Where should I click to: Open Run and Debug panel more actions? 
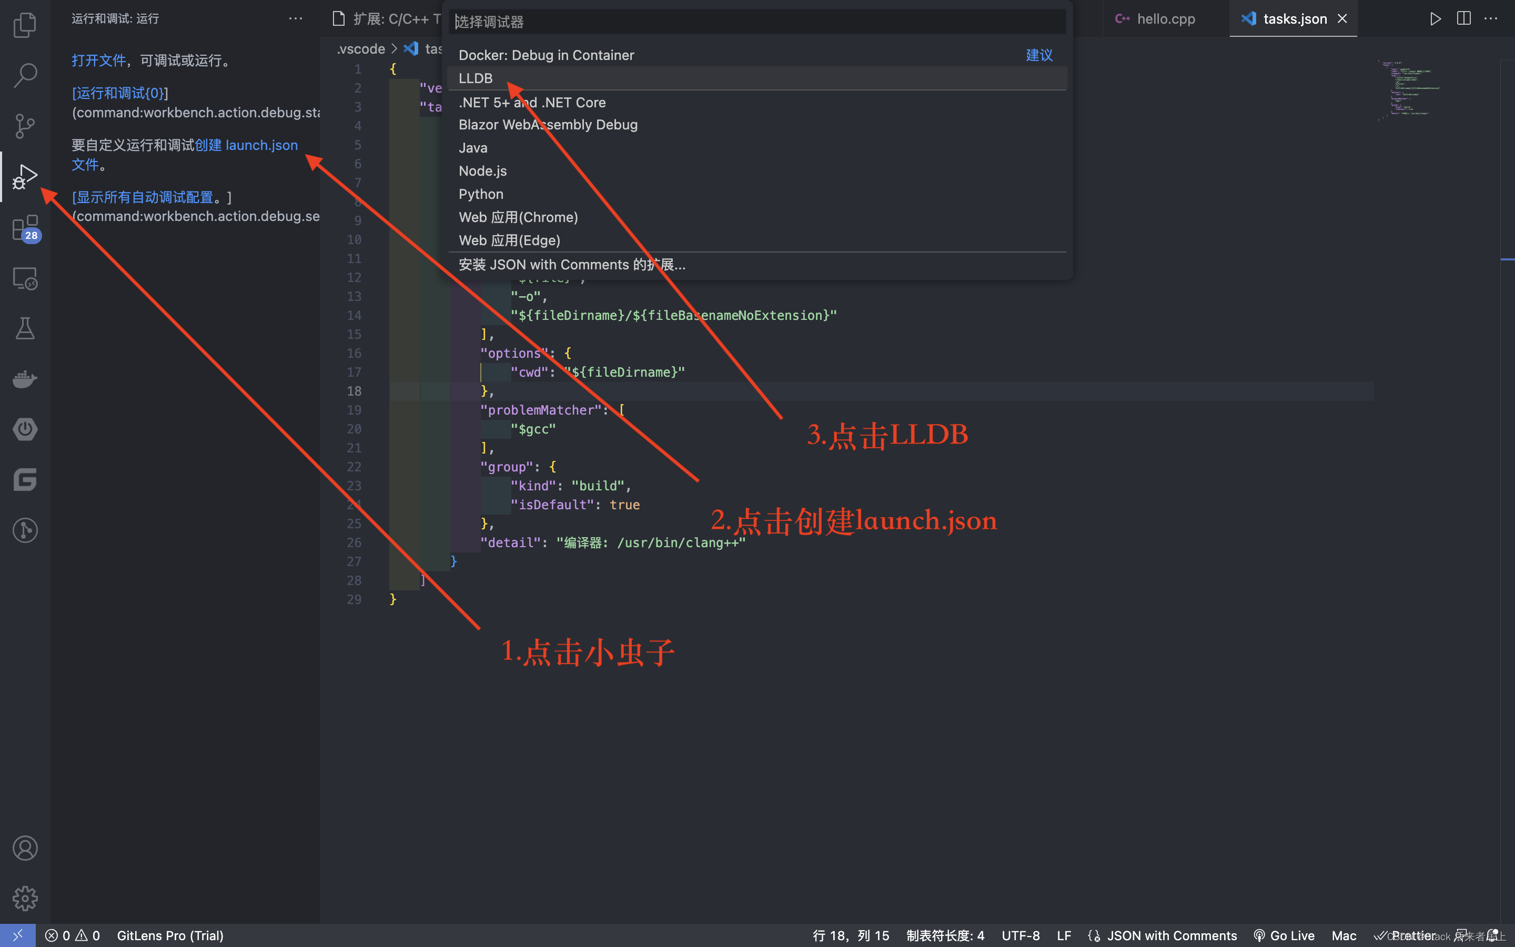pyautogui.click(x=296, y=19)
